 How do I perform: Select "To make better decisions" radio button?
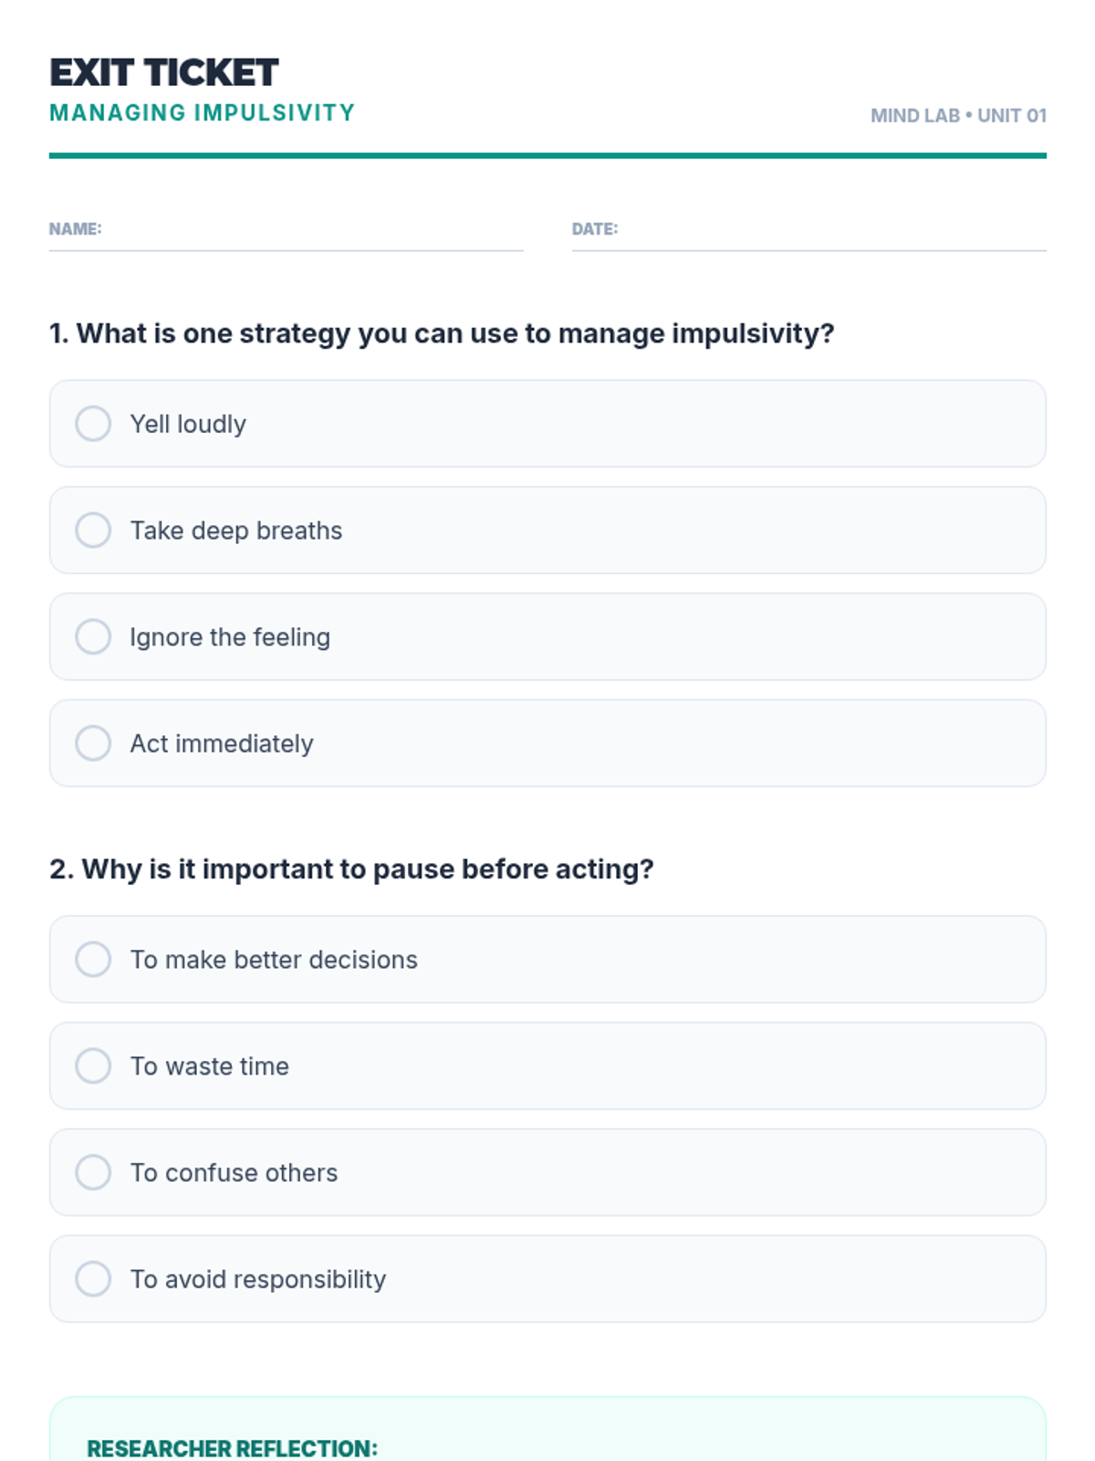(x=93, y=960)
